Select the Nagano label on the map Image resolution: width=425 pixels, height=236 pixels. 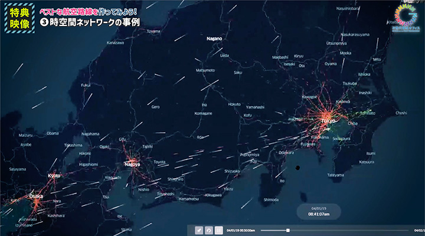214,38
